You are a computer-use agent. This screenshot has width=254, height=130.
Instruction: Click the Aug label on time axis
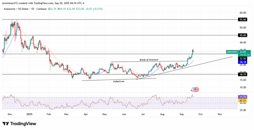[162, 114]
